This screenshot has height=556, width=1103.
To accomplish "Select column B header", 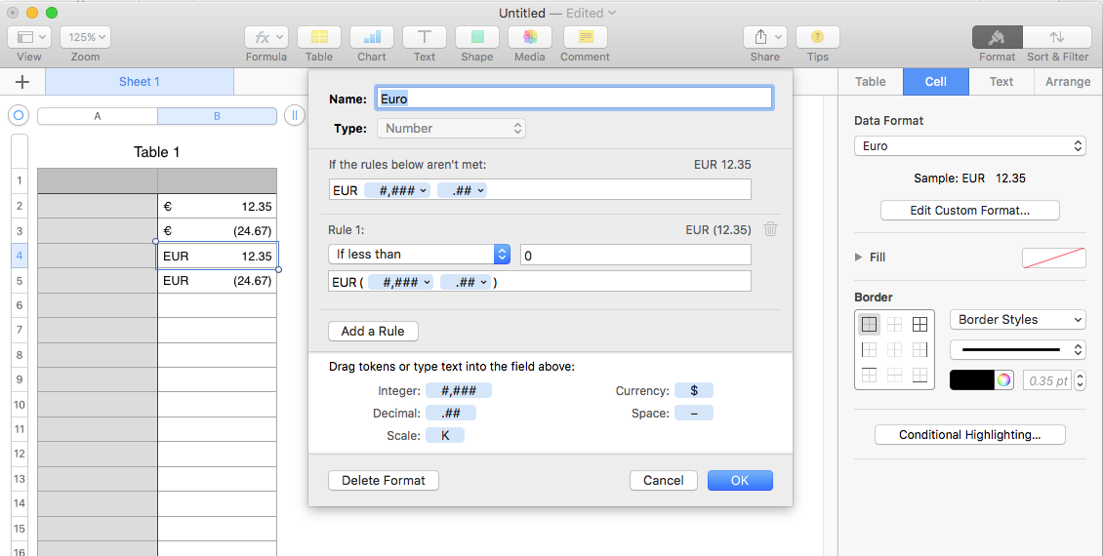I will (x=217, y=116).
